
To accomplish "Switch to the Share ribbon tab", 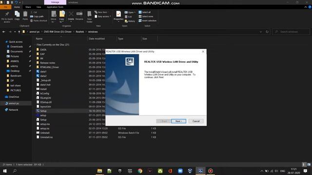I will tap(28, 7).
